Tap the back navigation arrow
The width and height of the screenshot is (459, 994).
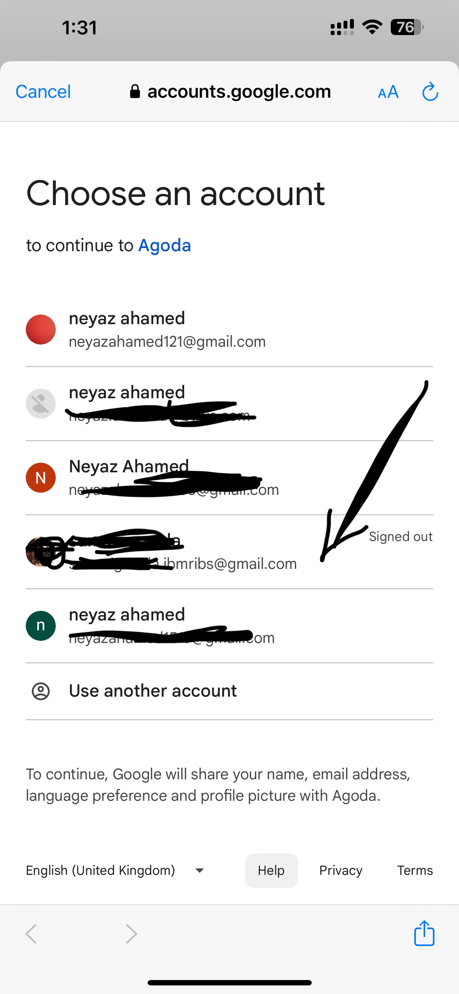[x=31, y=934]
